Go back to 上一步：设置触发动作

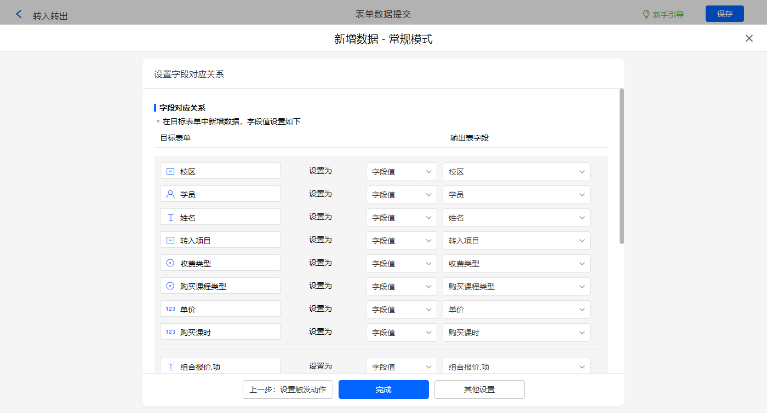(288, 389)
